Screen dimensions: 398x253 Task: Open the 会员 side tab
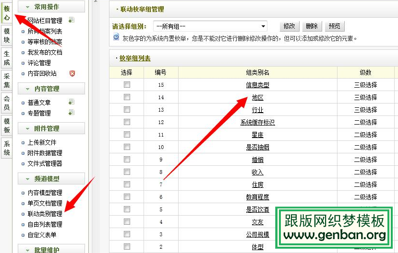[x=7, y=103]
